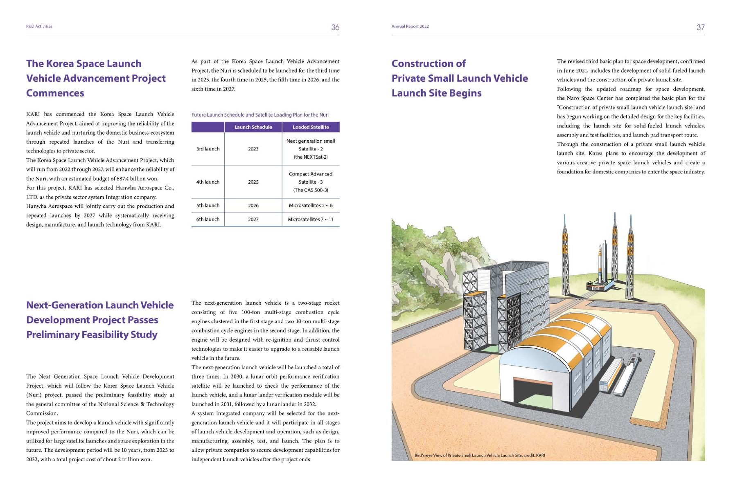Click page number 37
Viewport: 731px width, 487px height.
pos(700,27)
